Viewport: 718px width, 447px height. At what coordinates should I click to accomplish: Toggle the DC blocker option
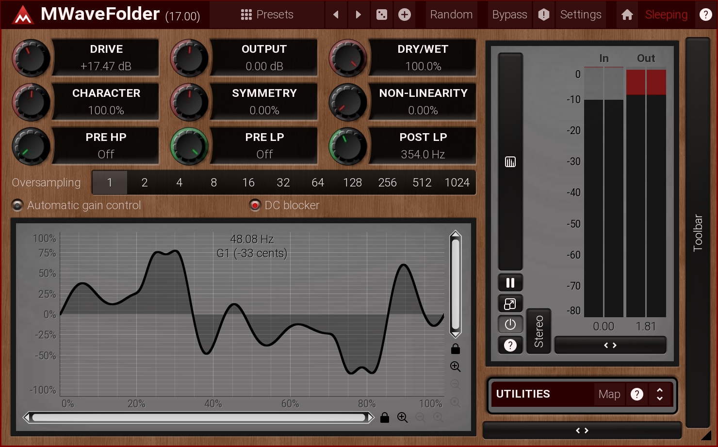coord(255,205)
